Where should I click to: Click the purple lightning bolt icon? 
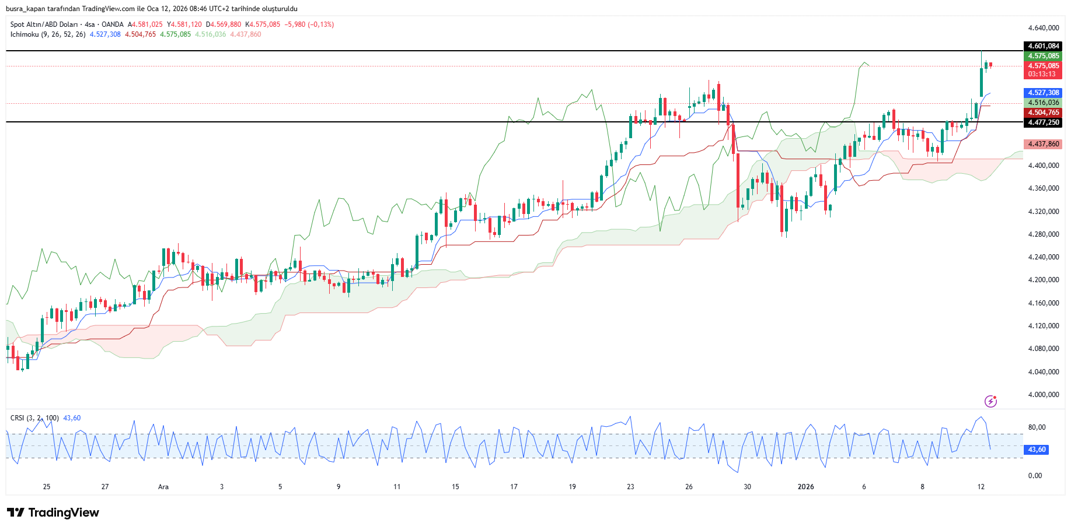tap(990, 401)
